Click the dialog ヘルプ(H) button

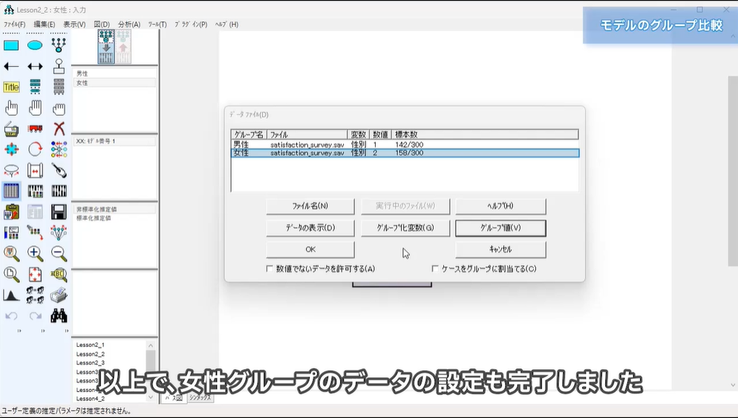[500, 206]
